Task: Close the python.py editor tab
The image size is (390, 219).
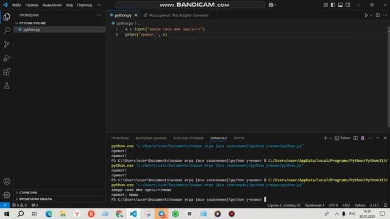Action: tap(136, 15)
